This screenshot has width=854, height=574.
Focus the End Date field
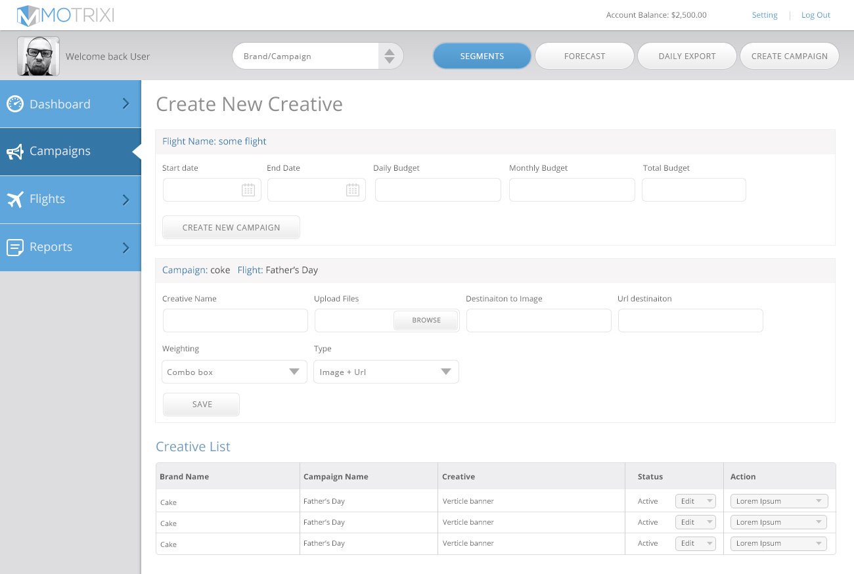317,190
